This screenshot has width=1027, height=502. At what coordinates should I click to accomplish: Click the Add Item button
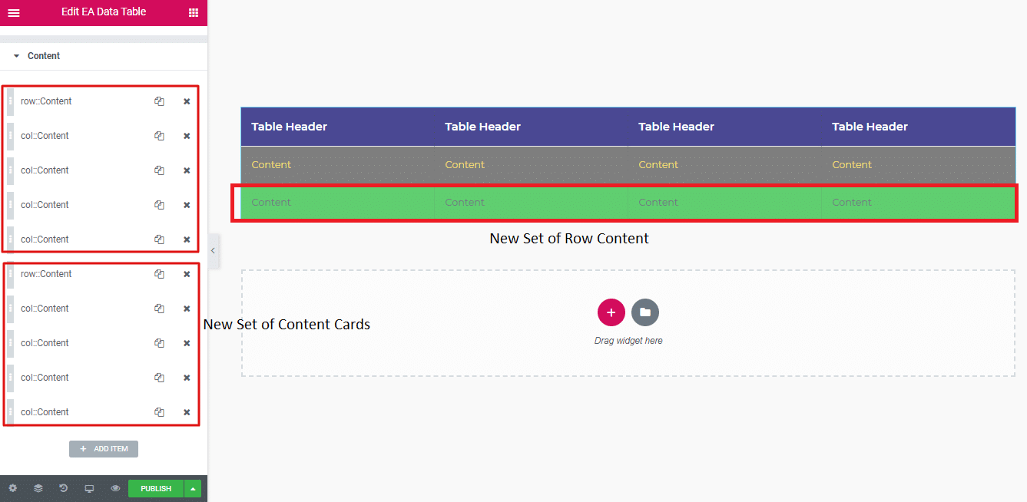point(104,449)
